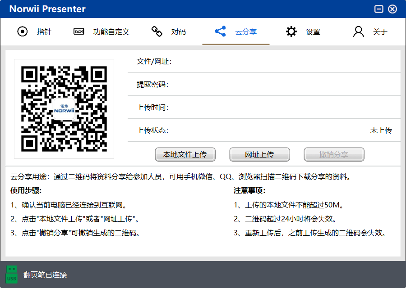Click the 未上传 status value

click(381, 130)
